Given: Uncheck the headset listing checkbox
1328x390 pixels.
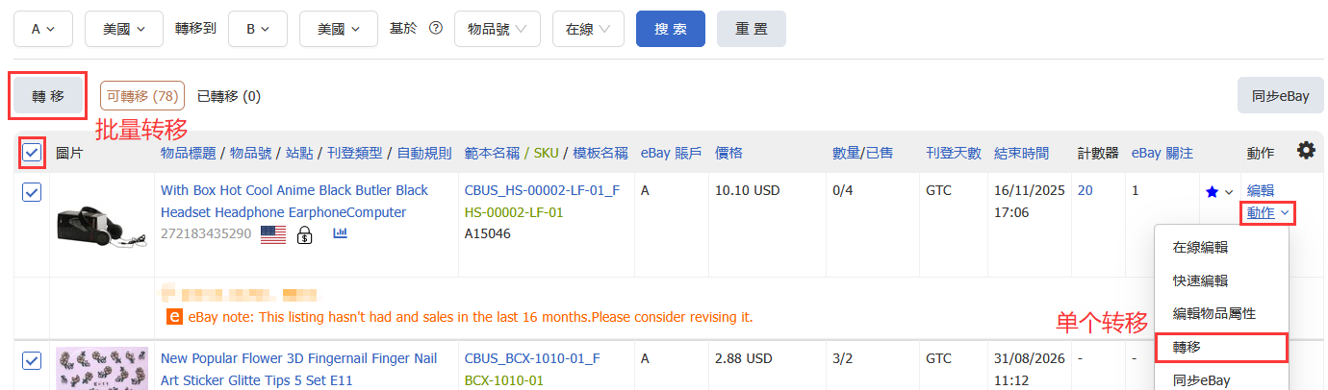Looking at the screenshot, I should (31, 192).
